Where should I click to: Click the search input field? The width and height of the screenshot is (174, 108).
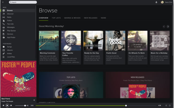[x=23, y=2]
